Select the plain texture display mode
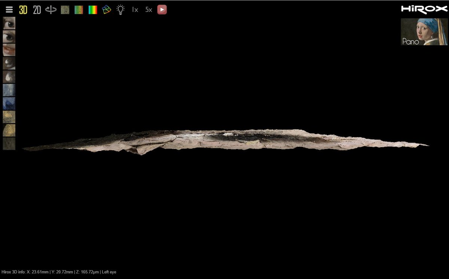The width and height of the screenshot is (449, 279). [x=65, y=10]
